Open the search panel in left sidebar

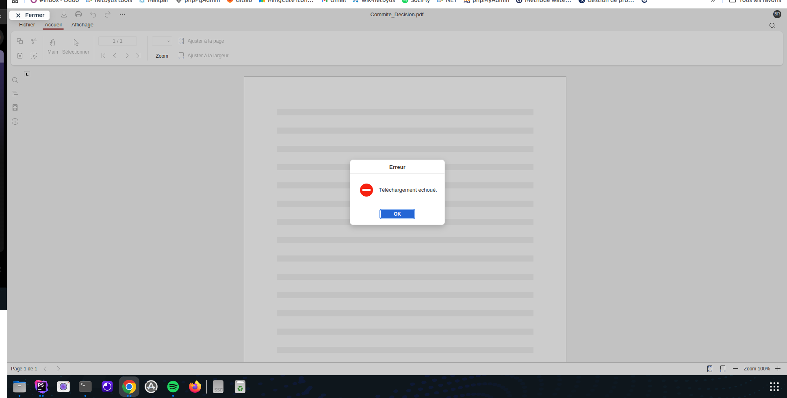(15, 80)
